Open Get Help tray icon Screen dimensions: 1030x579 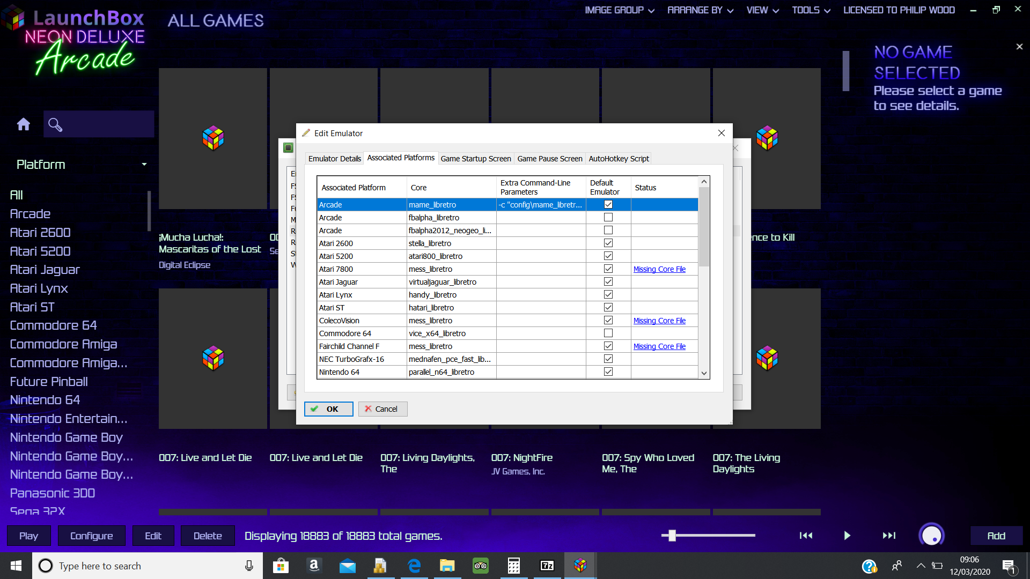pyautogui.click(x=869, y=566)
